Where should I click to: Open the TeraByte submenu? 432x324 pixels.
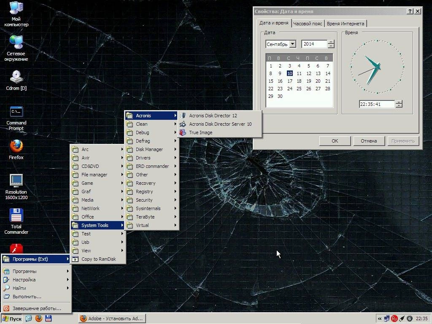[x=151, y=217]
